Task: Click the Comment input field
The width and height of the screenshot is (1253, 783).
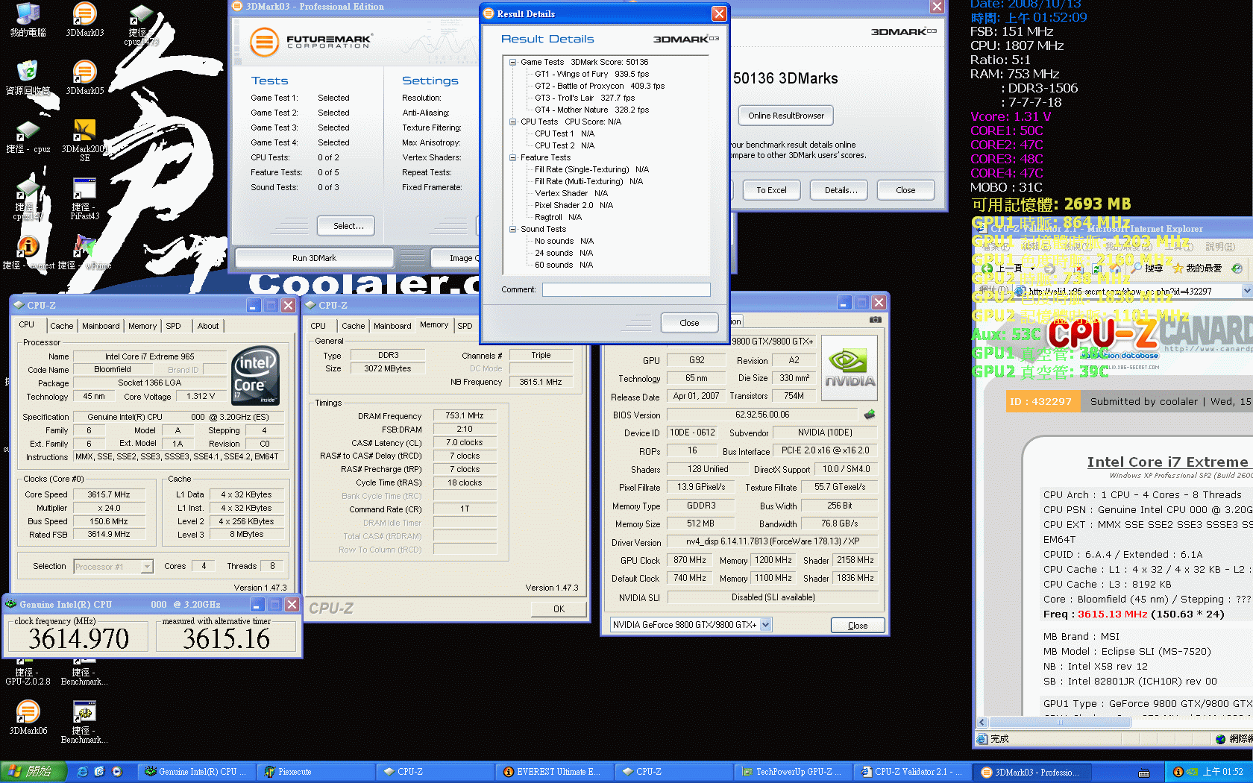Action: 626,289
